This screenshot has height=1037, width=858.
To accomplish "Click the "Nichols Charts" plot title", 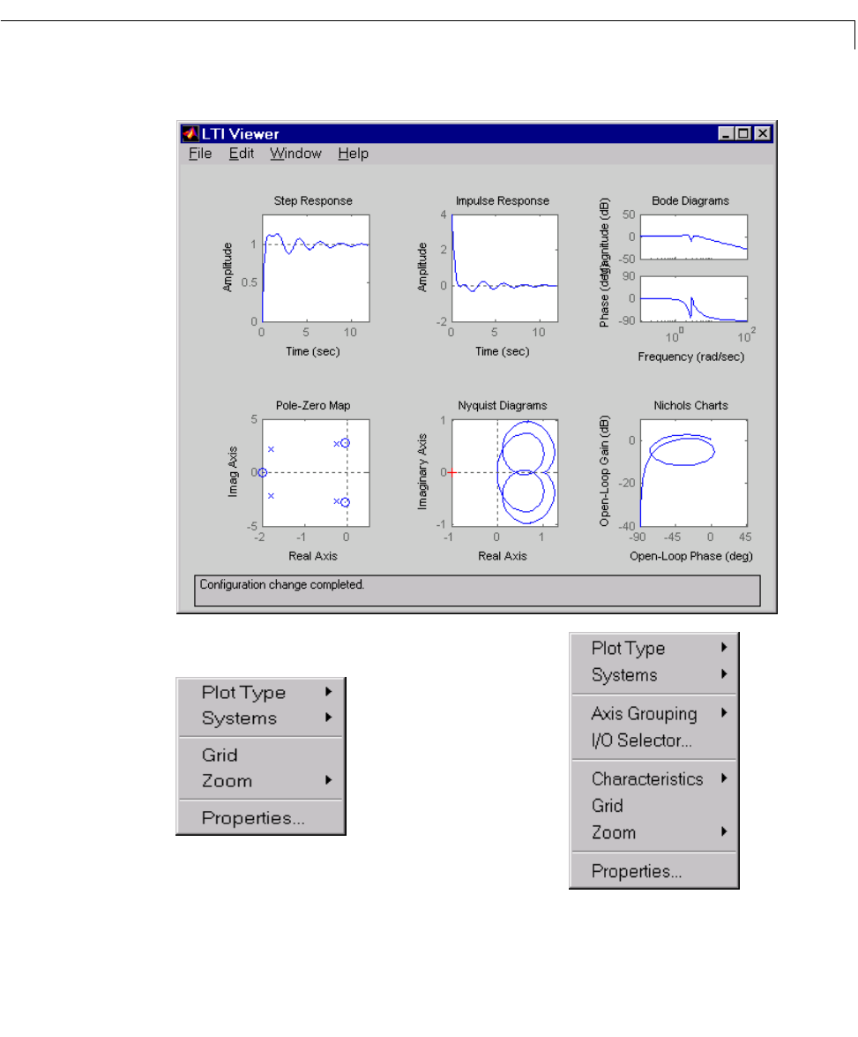I will 690,405.
